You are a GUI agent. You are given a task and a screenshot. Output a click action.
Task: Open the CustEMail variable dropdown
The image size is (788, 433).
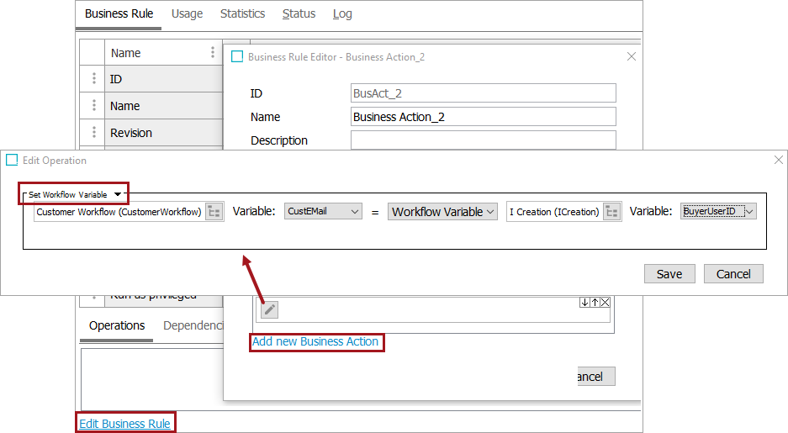[x=354, y=212]
